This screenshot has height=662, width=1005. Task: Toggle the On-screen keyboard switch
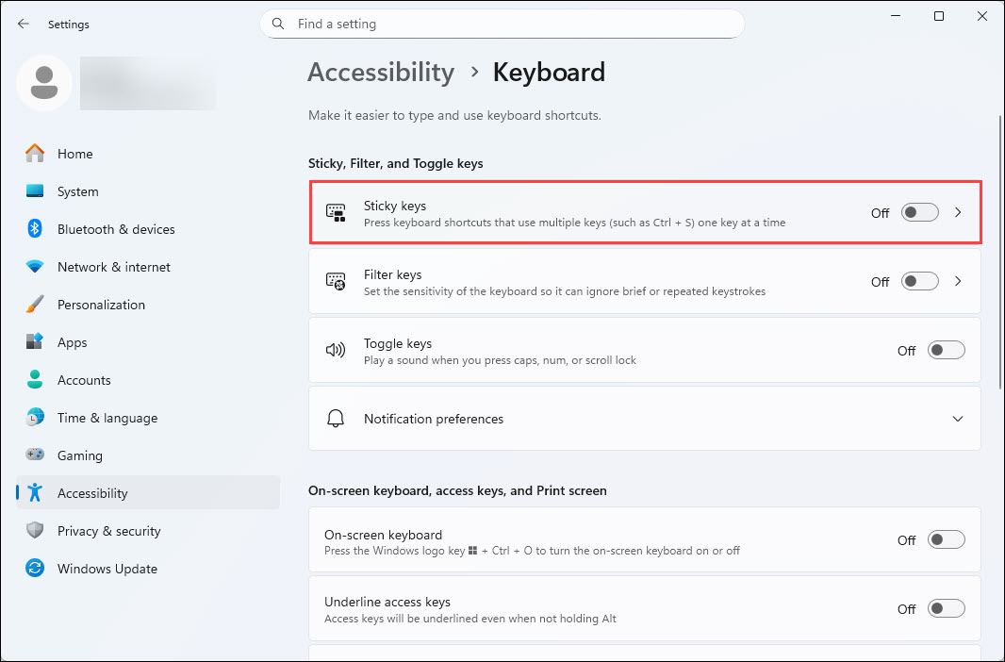tap(946, 539)
